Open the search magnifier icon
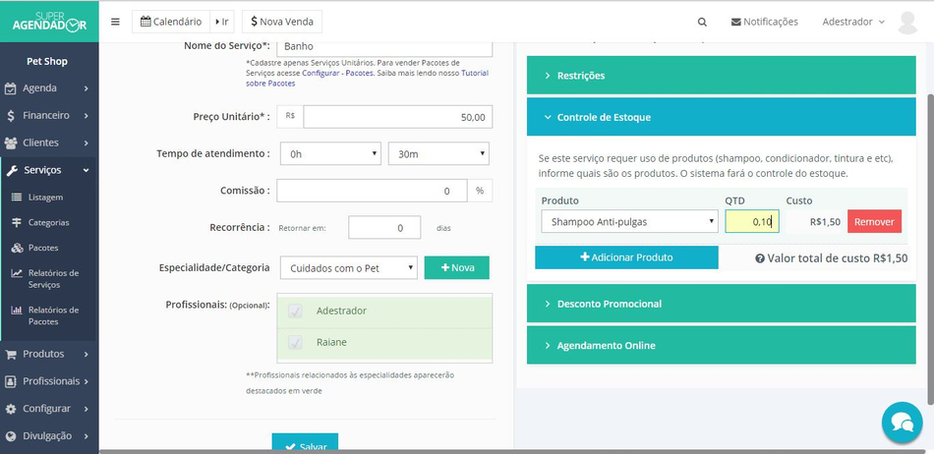This screenshot has width=934, height=454. coord(702,22)
